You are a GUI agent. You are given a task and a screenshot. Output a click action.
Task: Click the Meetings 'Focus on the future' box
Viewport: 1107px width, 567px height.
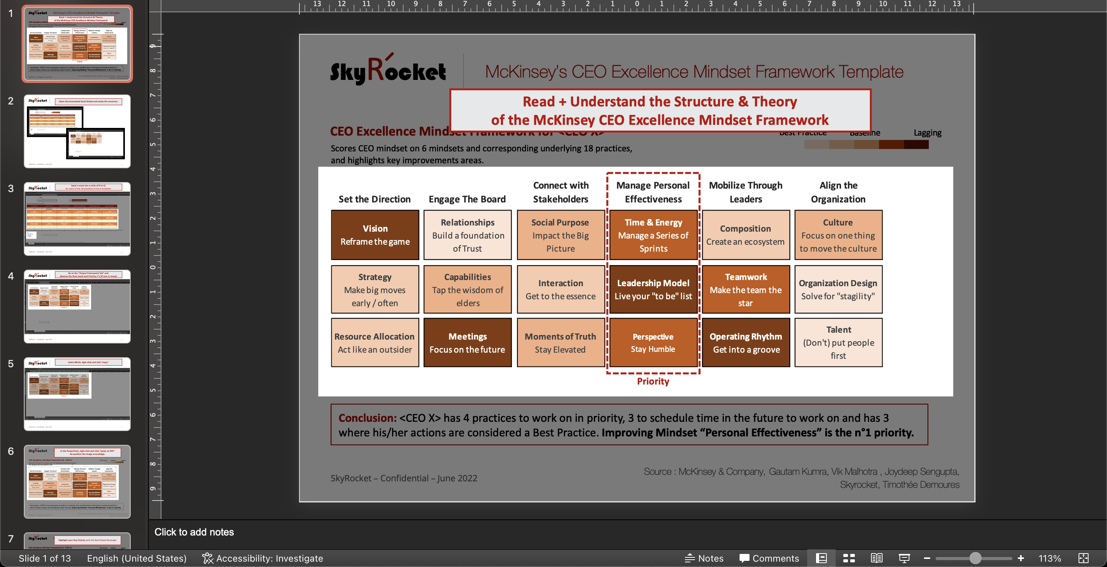[467, 343]
